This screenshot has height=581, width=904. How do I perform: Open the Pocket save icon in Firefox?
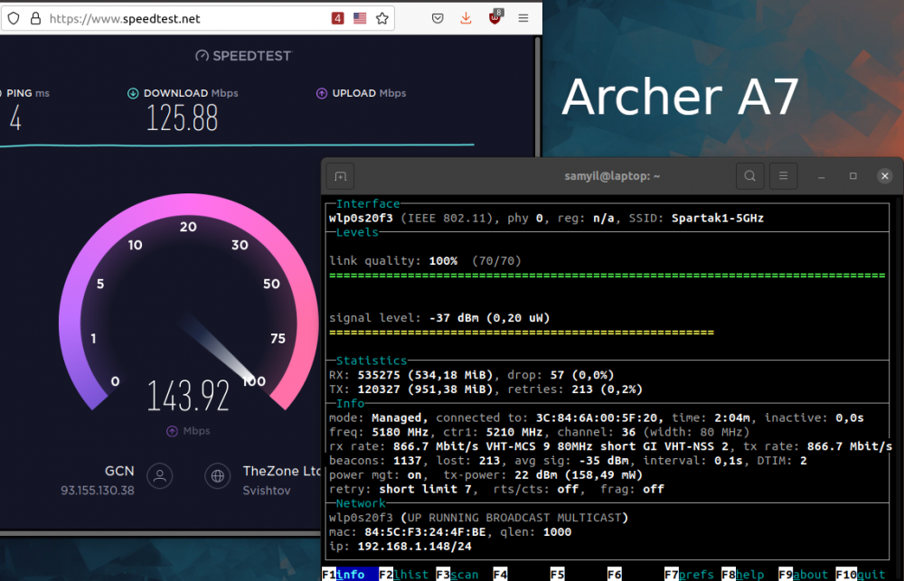(x=438, y=18)
